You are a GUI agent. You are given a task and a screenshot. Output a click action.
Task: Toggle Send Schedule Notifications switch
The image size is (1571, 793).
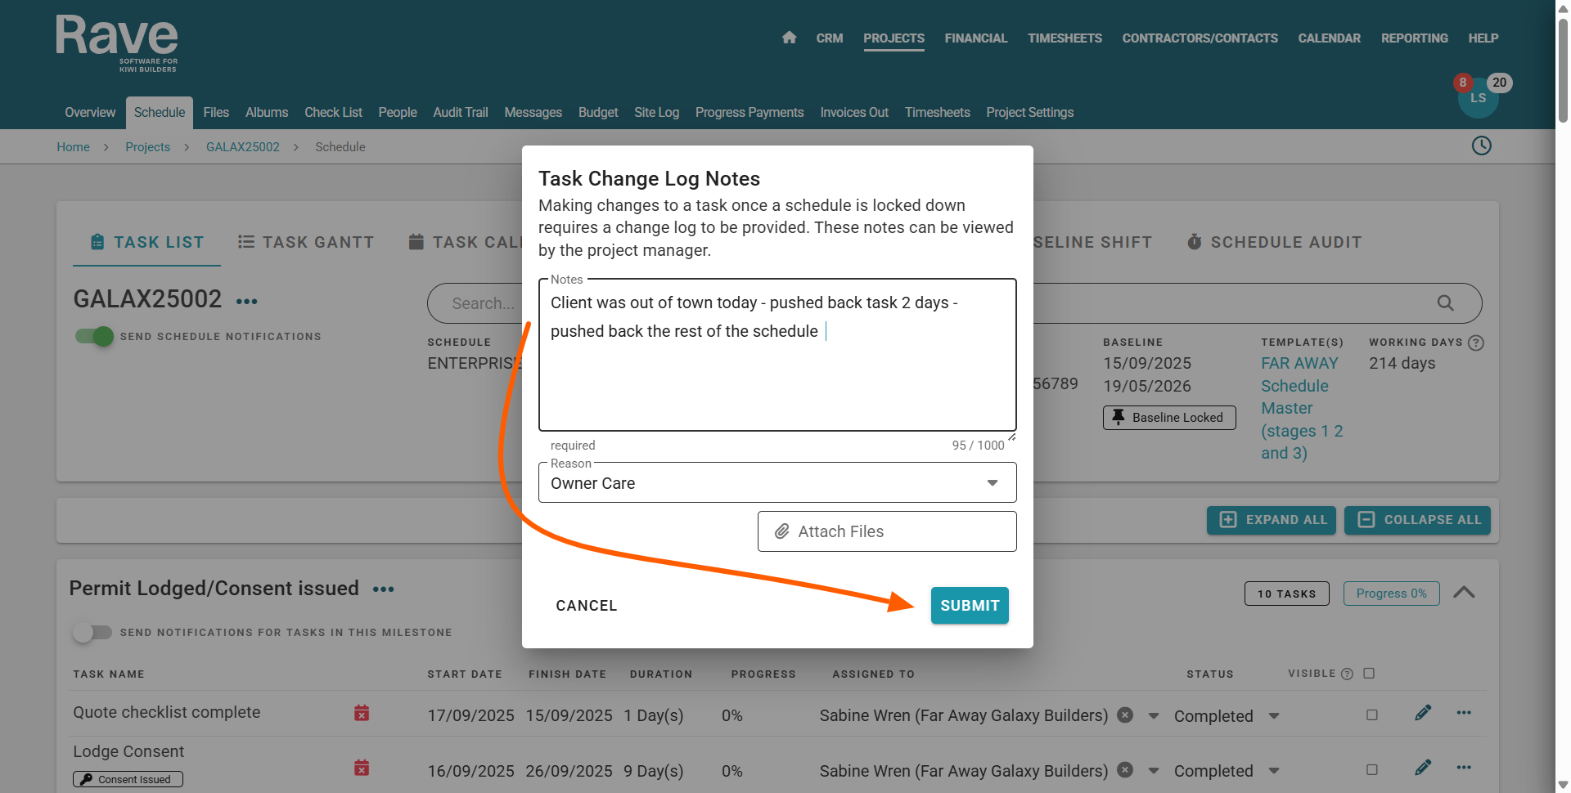pos(95,336)
